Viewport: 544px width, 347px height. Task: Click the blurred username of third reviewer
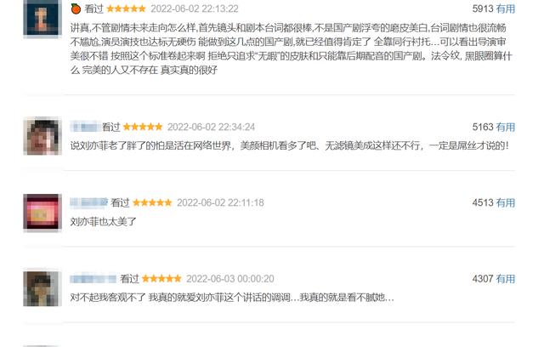[89, 202]
